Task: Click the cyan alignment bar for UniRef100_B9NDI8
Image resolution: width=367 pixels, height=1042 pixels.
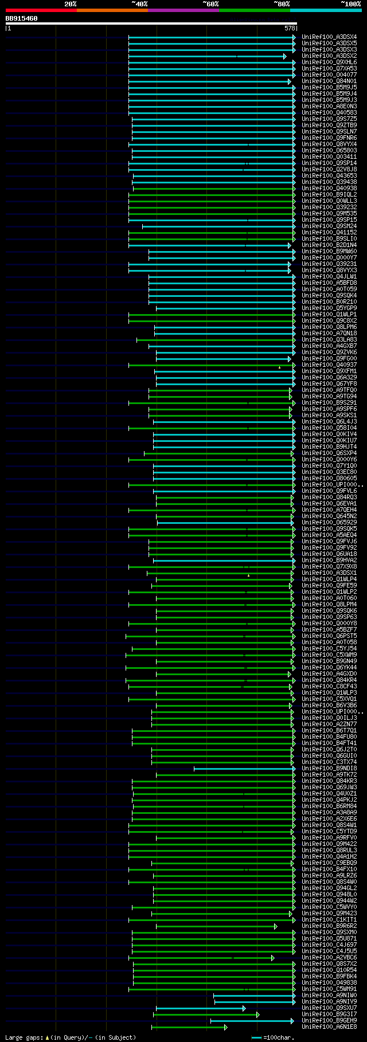Action: click(244, 769)
